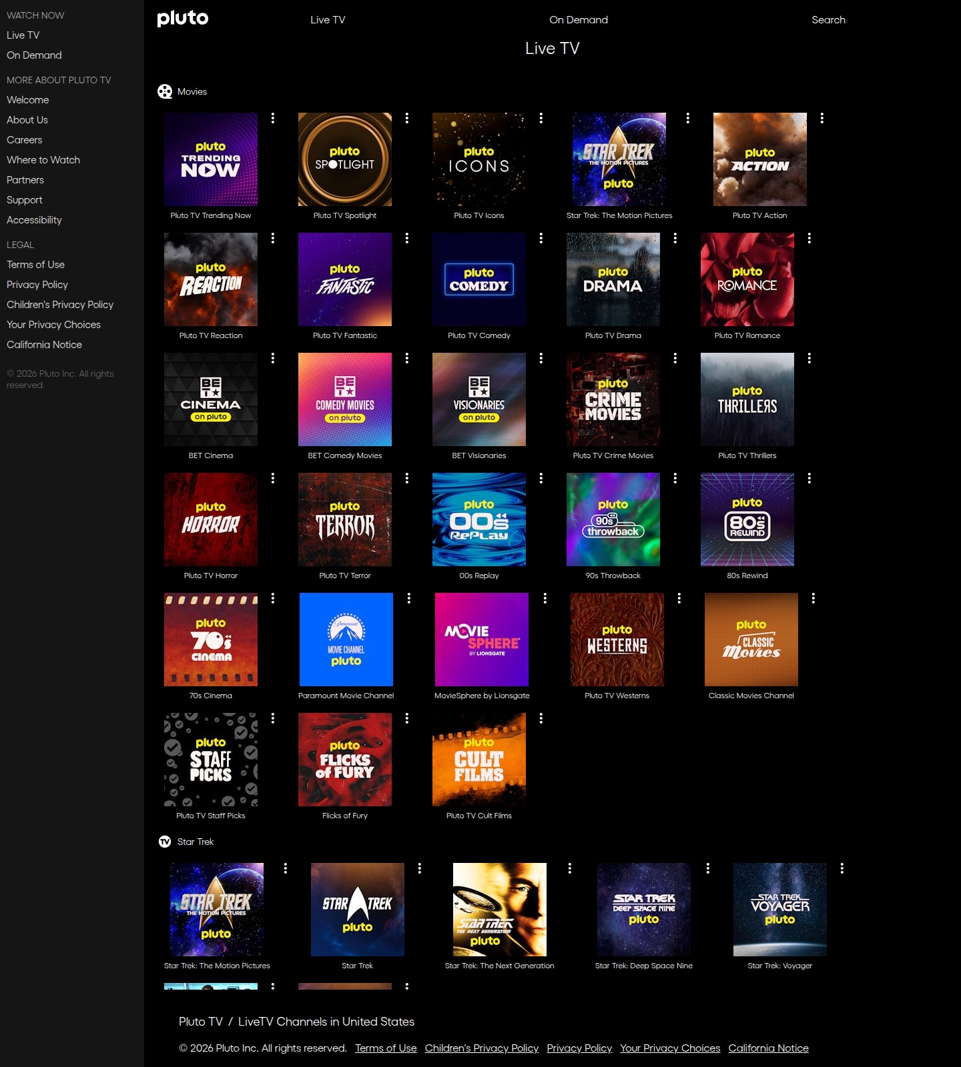The image size is (961, 1067).
Task: Open more options for Pluto TV Spotlight
Action: point(407,118)
